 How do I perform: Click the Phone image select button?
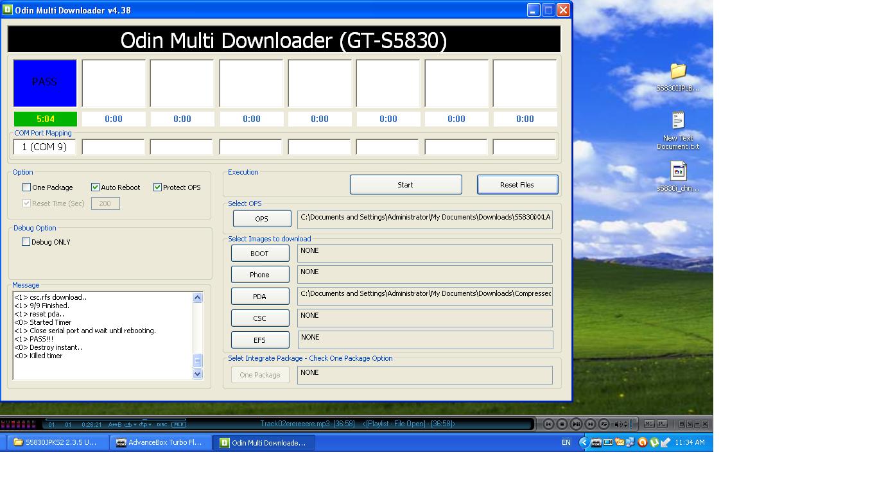point(260,275)
